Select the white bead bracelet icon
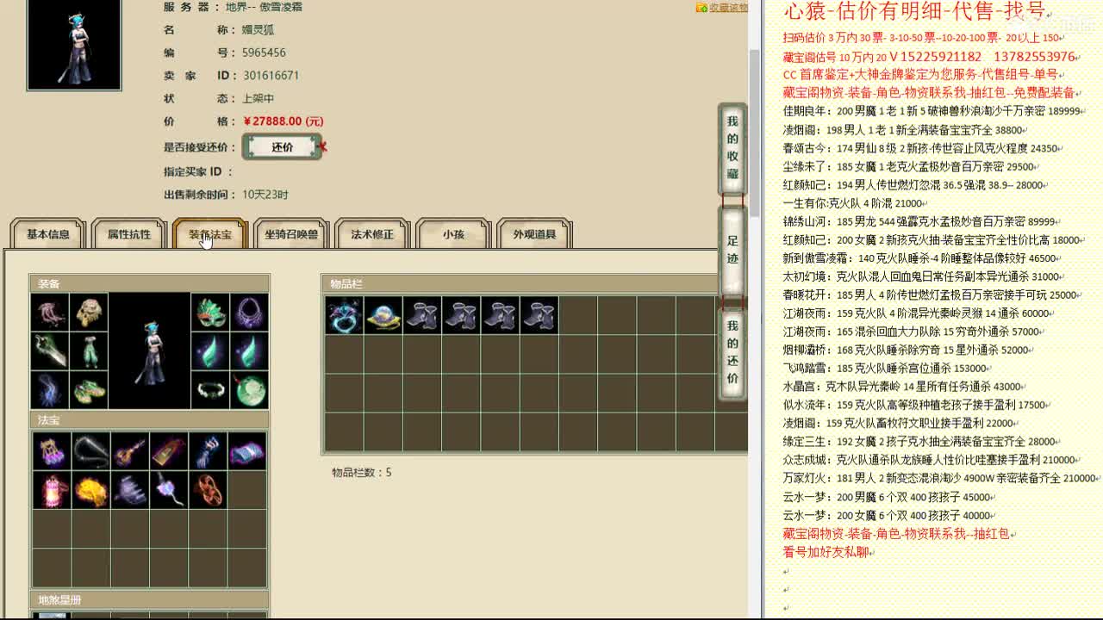 pos(210,390)
